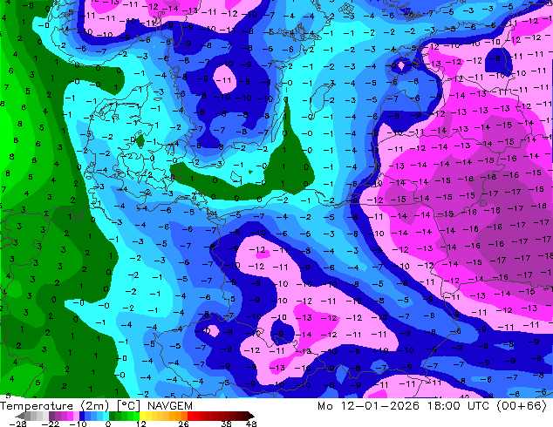Click the right dark arrow tip of the color bar
Viewport: 553px width, 427px height.
(x=252, y=416)
